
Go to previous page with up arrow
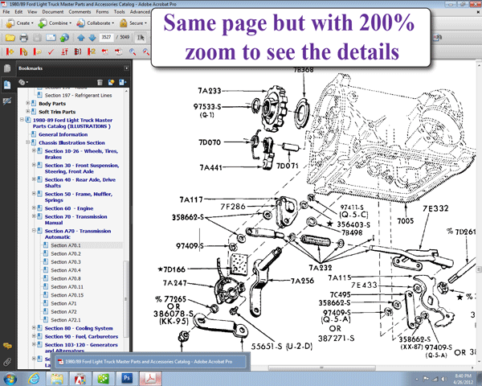(x=81, y=38)
